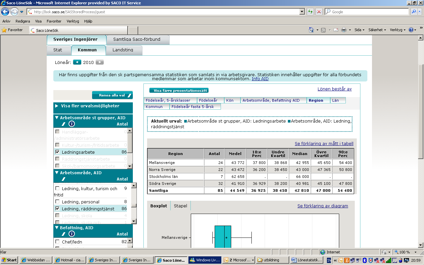Click the Google search input field

click(367, 12)
